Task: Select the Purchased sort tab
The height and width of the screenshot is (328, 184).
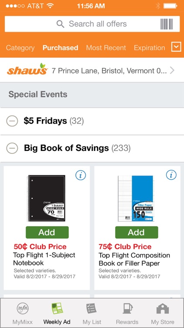Action: coord(60,48)
